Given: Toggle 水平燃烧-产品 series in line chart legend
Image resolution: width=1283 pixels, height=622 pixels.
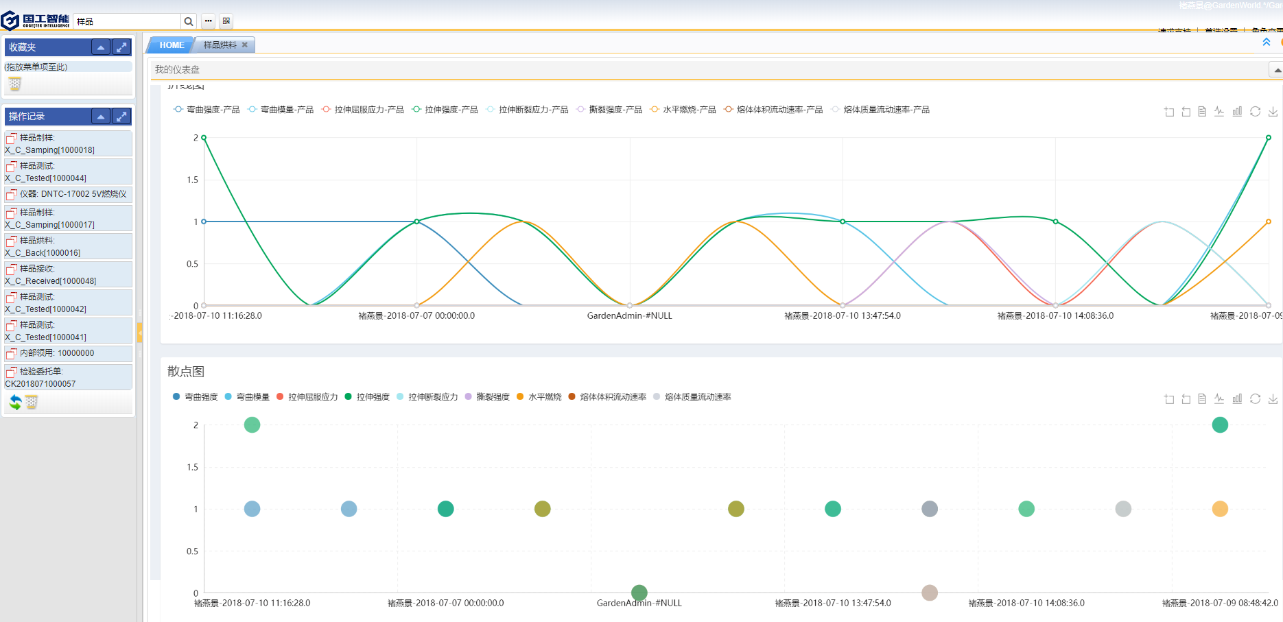Looking at the screenshot, I should click(x=683, y=110).
